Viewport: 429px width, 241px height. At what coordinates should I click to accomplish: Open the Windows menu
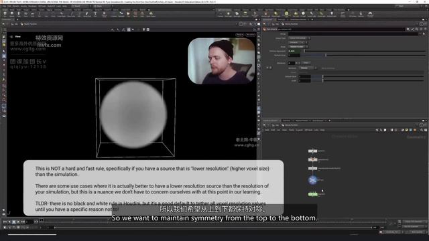pos(32,6)
